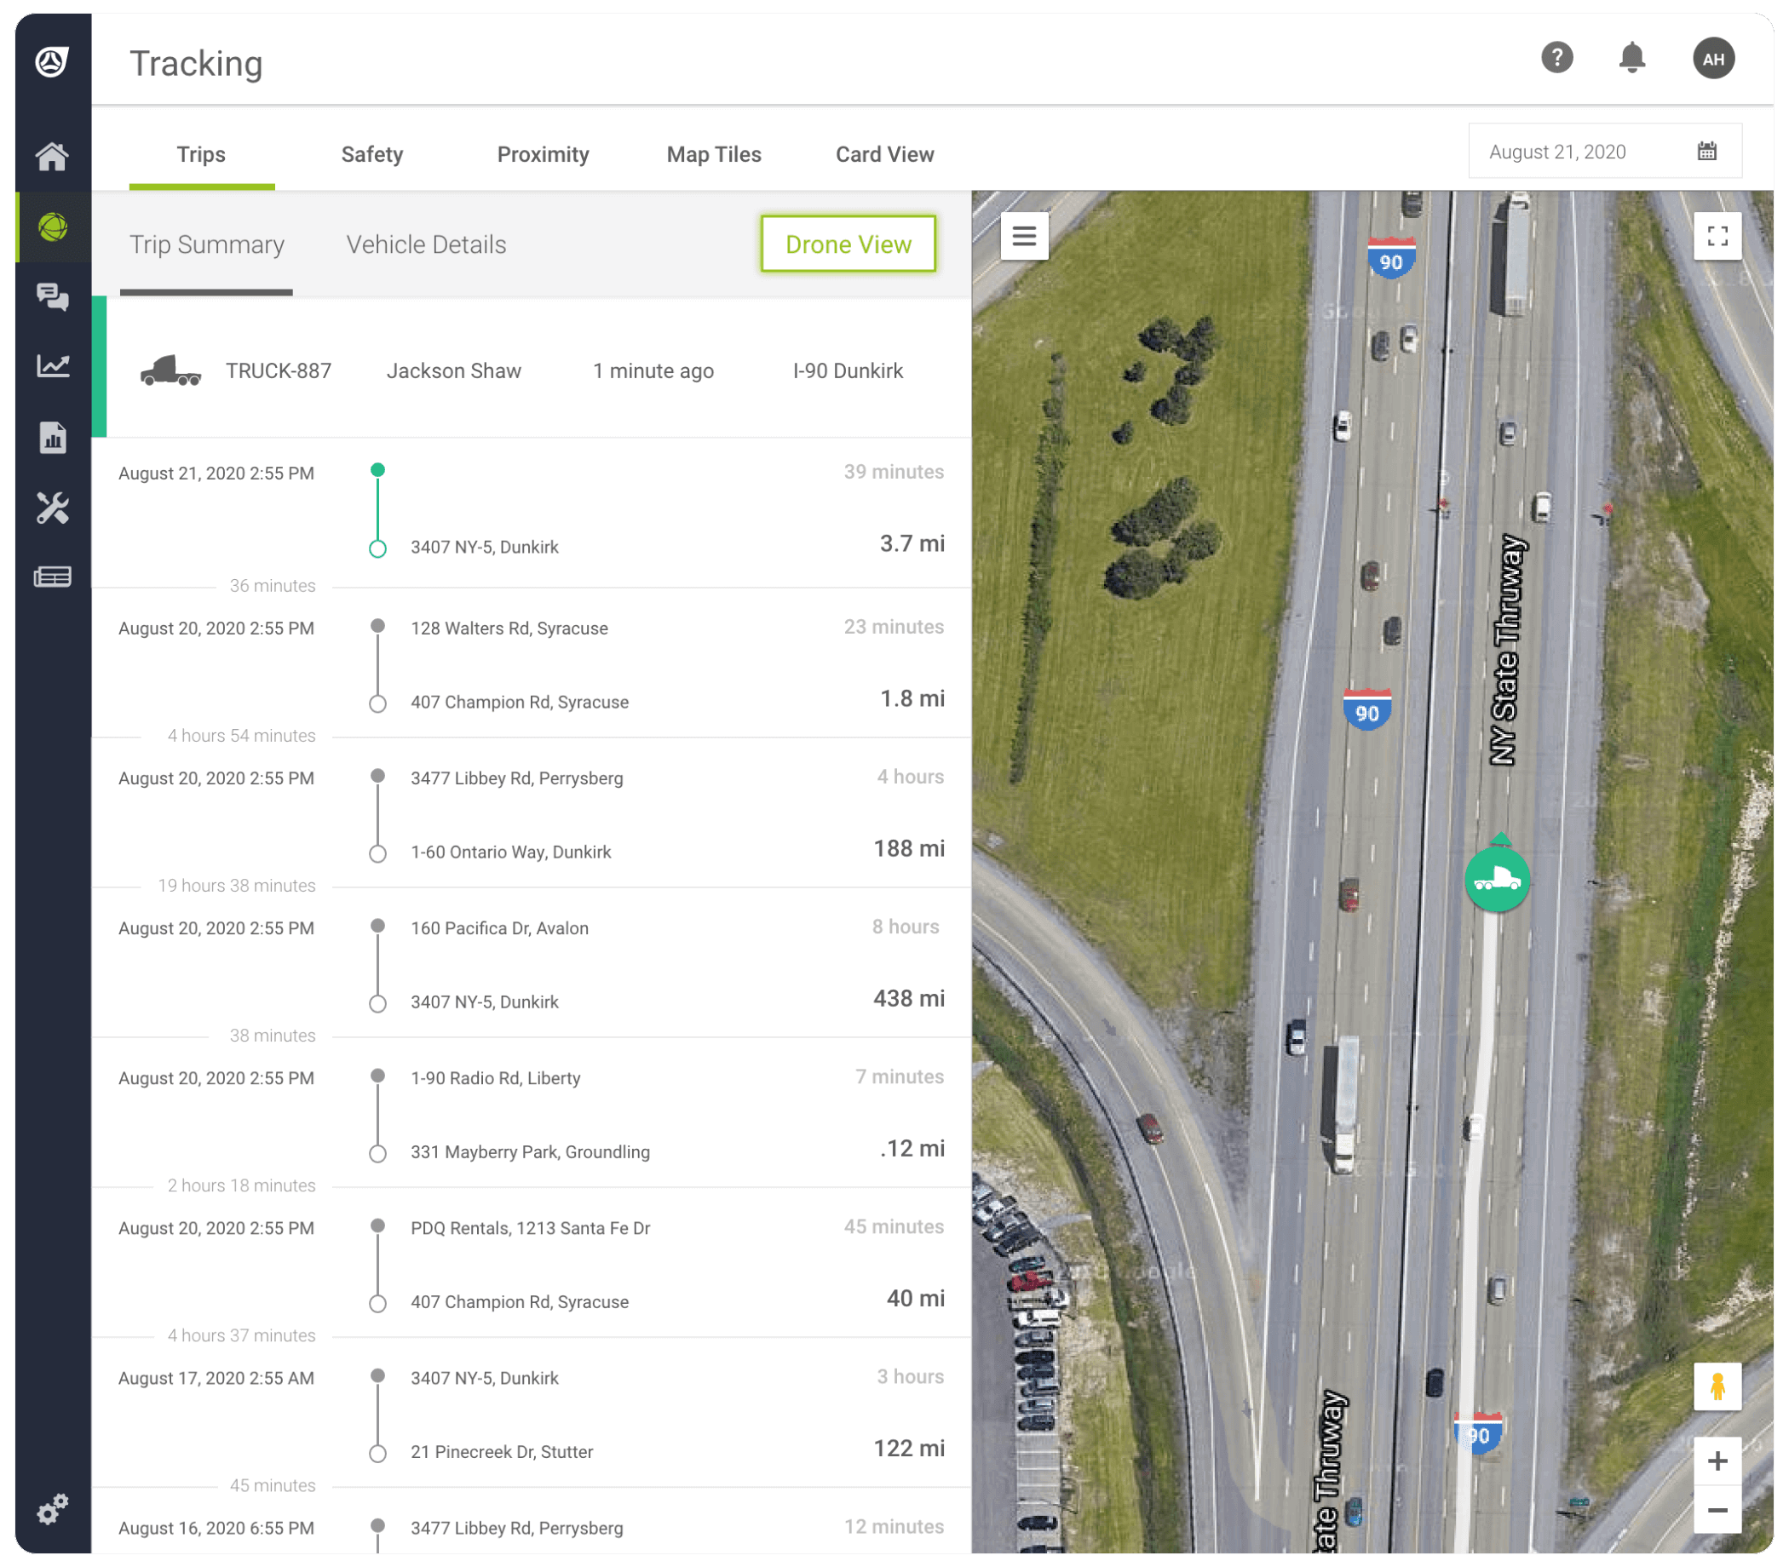Click the 4 hours 54 minutes gap label
The image size is (1789, 1567).
[241, 736]
